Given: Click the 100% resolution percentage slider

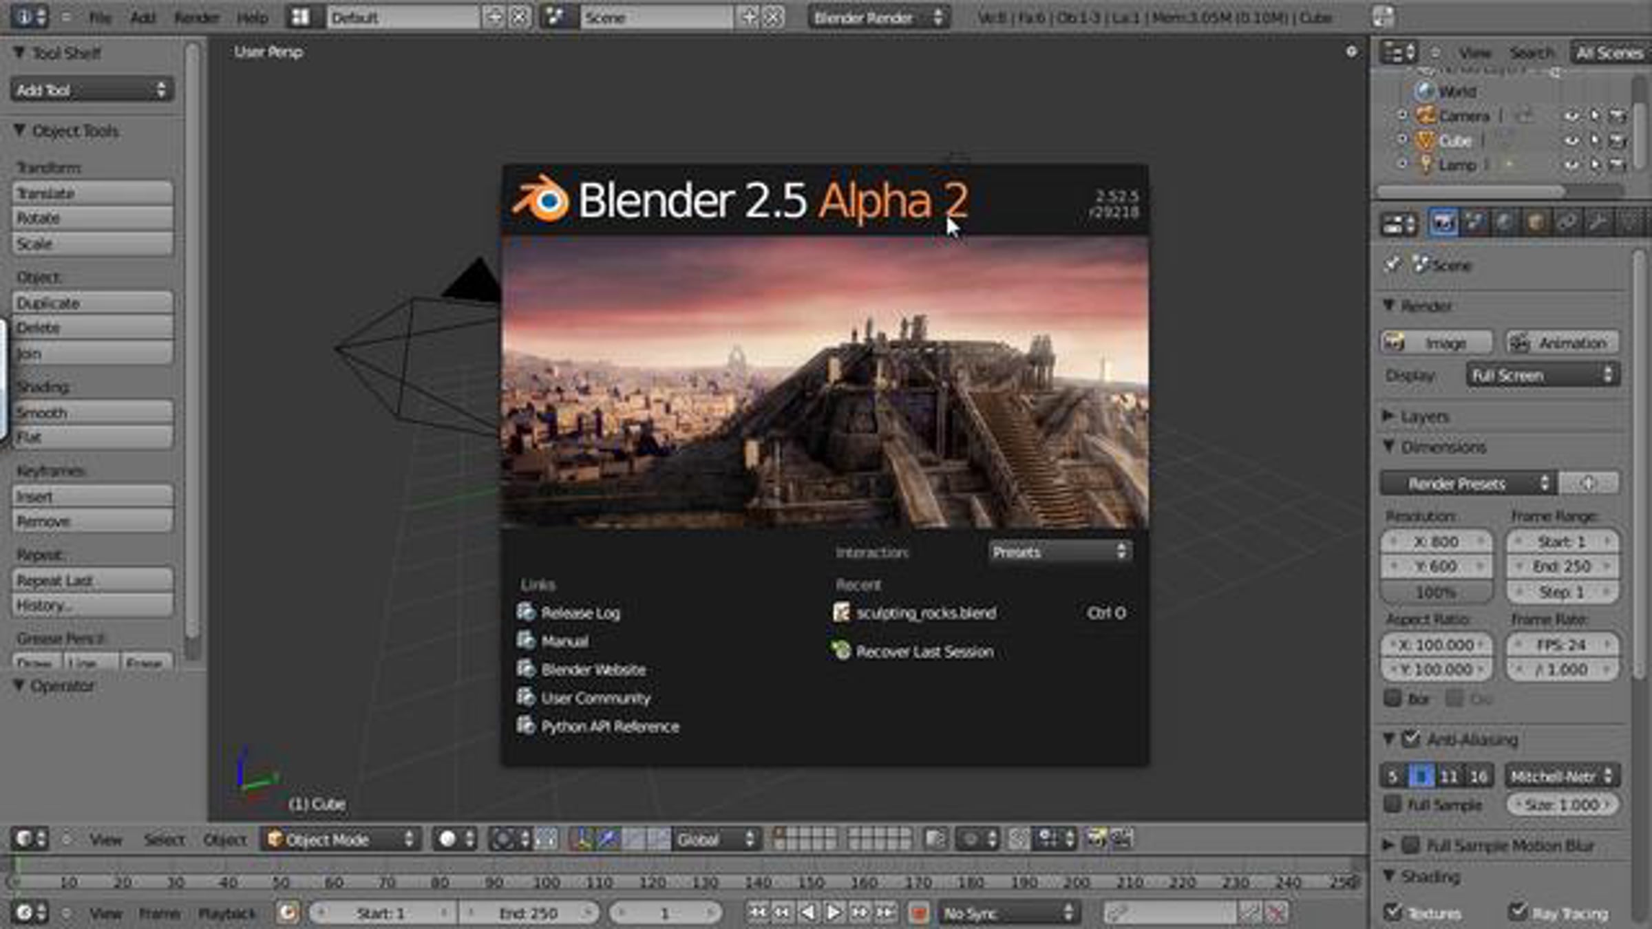Looking at the screenshot, I should click(x=1436, y=592).
